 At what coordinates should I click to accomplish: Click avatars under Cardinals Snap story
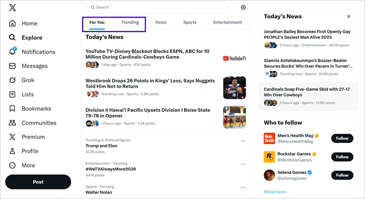tap(271, 103)
